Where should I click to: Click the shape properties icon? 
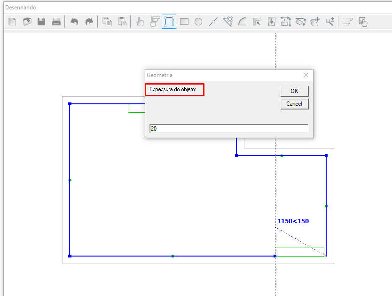tap(347, 22)
